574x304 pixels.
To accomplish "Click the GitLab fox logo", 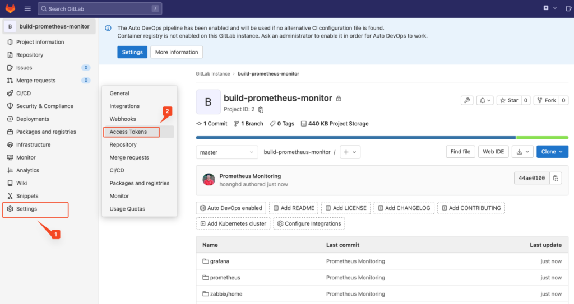I will pyautogui.click(x=10, y=8).
